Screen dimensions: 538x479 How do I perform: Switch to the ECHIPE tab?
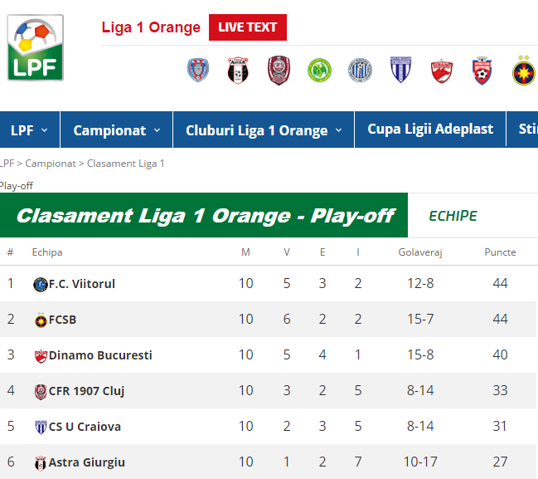453,216
